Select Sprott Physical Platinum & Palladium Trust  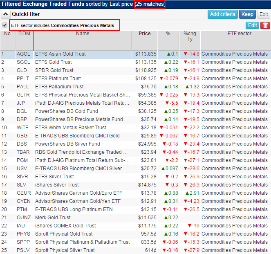[83, 242]
